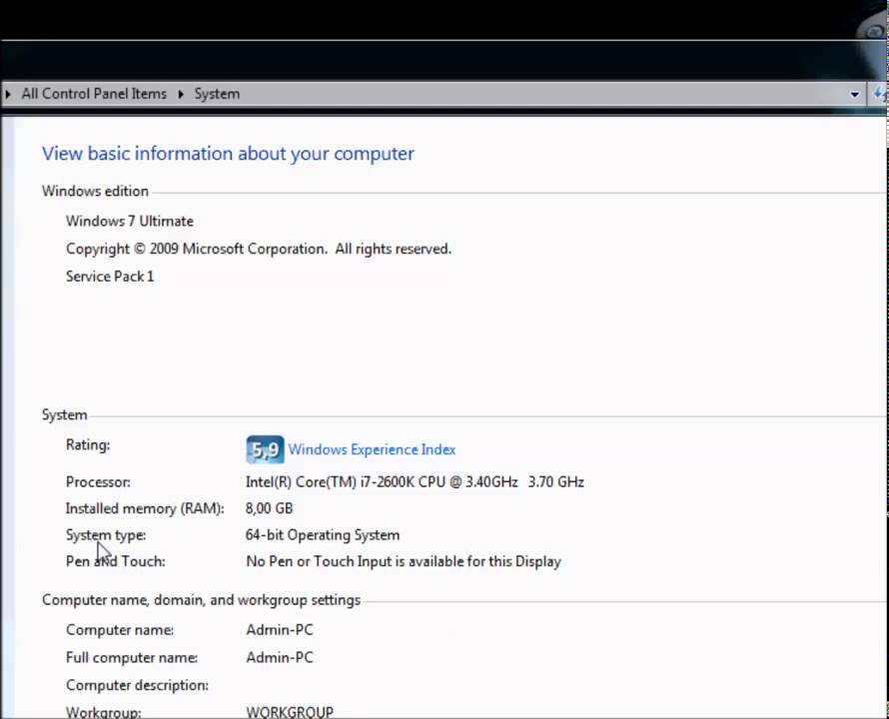Select processor value Intel Core i7-2600K
The image size is (889, 719).
click(x=415, y=482)
